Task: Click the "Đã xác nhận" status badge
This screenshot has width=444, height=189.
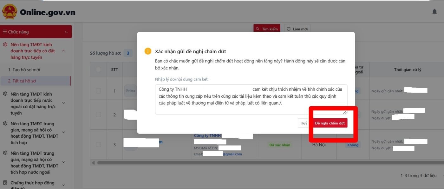Action: click(280, 145)
